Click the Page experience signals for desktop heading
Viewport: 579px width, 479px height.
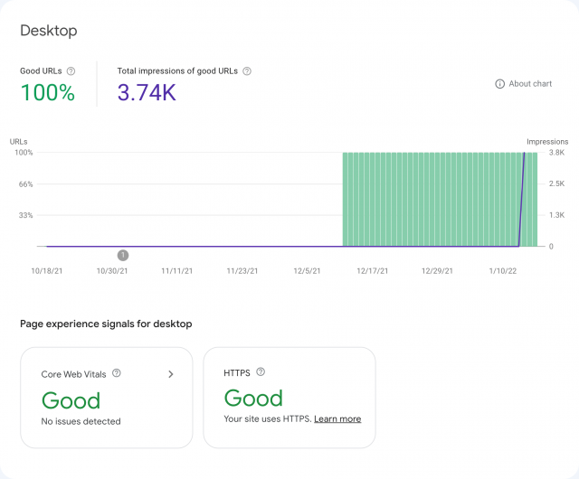(x=106, y=324)
